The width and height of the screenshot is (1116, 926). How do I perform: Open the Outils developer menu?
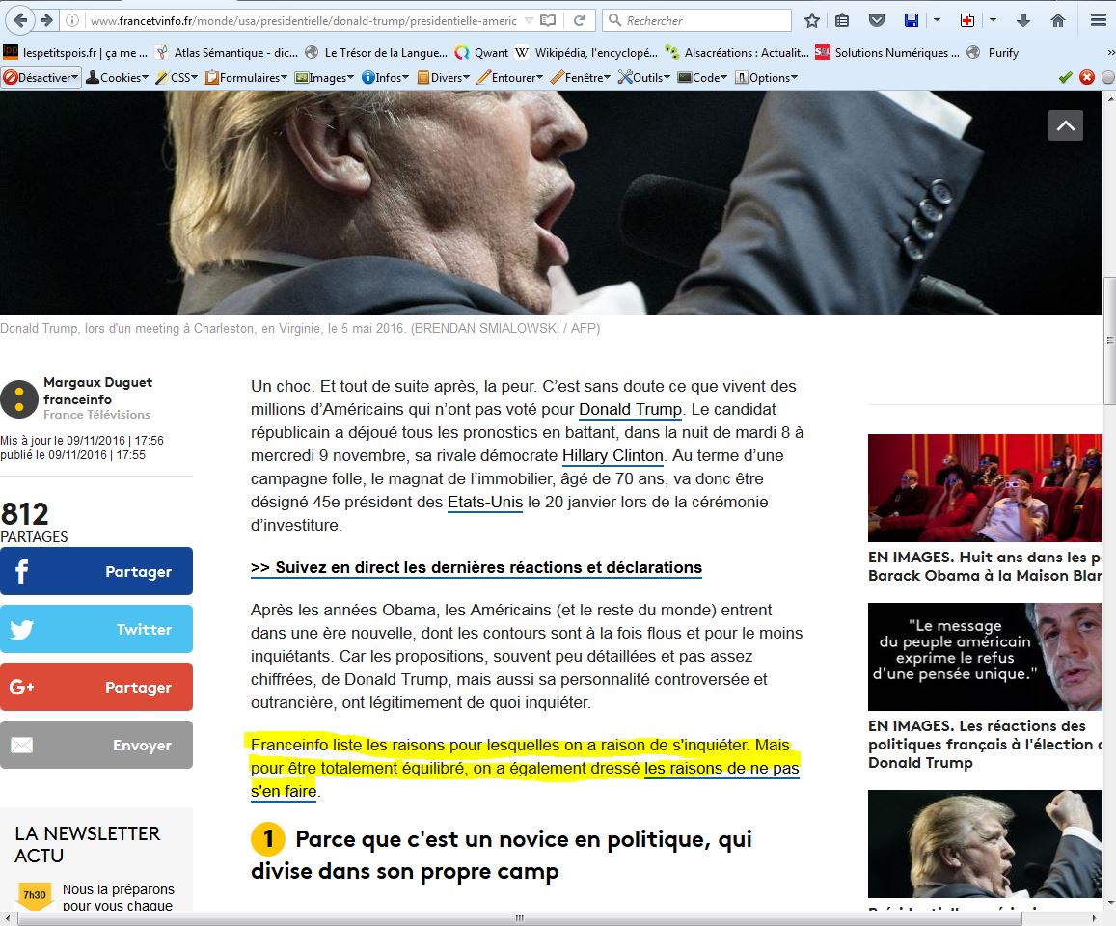coord(644,77)
